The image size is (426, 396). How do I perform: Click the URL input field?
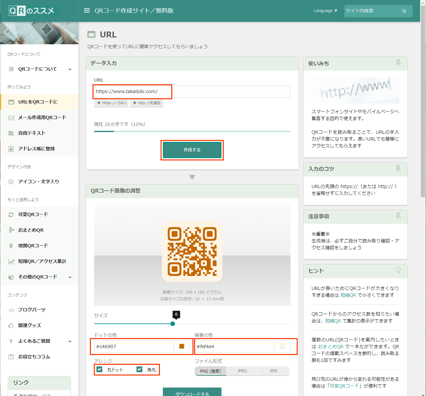point(192,91)
